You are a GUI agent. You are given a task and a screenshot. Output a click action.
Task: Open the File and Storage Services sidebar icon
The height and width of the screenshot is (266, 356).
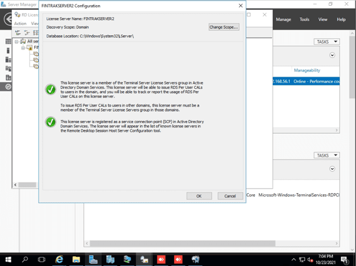pyautogui.click(x=8, y=68)
